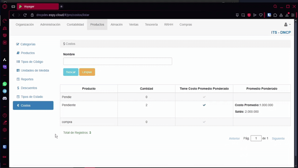This screenshot has height=168, width=298.
Task: Expand the Productos top navigation menu
Action: pos(97,25)
